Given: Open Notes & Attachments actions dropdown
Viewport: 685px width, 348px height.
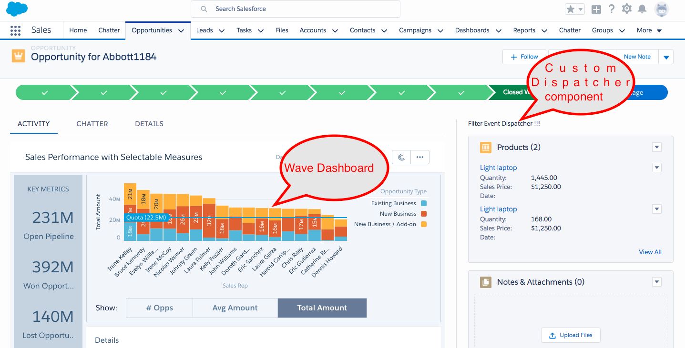Looking at the screenshot, I should pos(657,282).
